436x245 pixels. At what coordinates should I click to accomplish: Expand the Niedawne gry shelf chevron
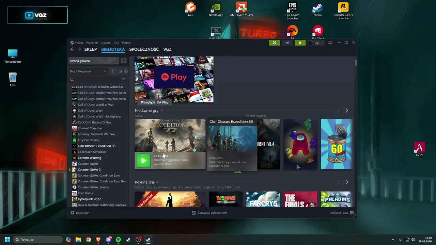(x=161, y=111)
